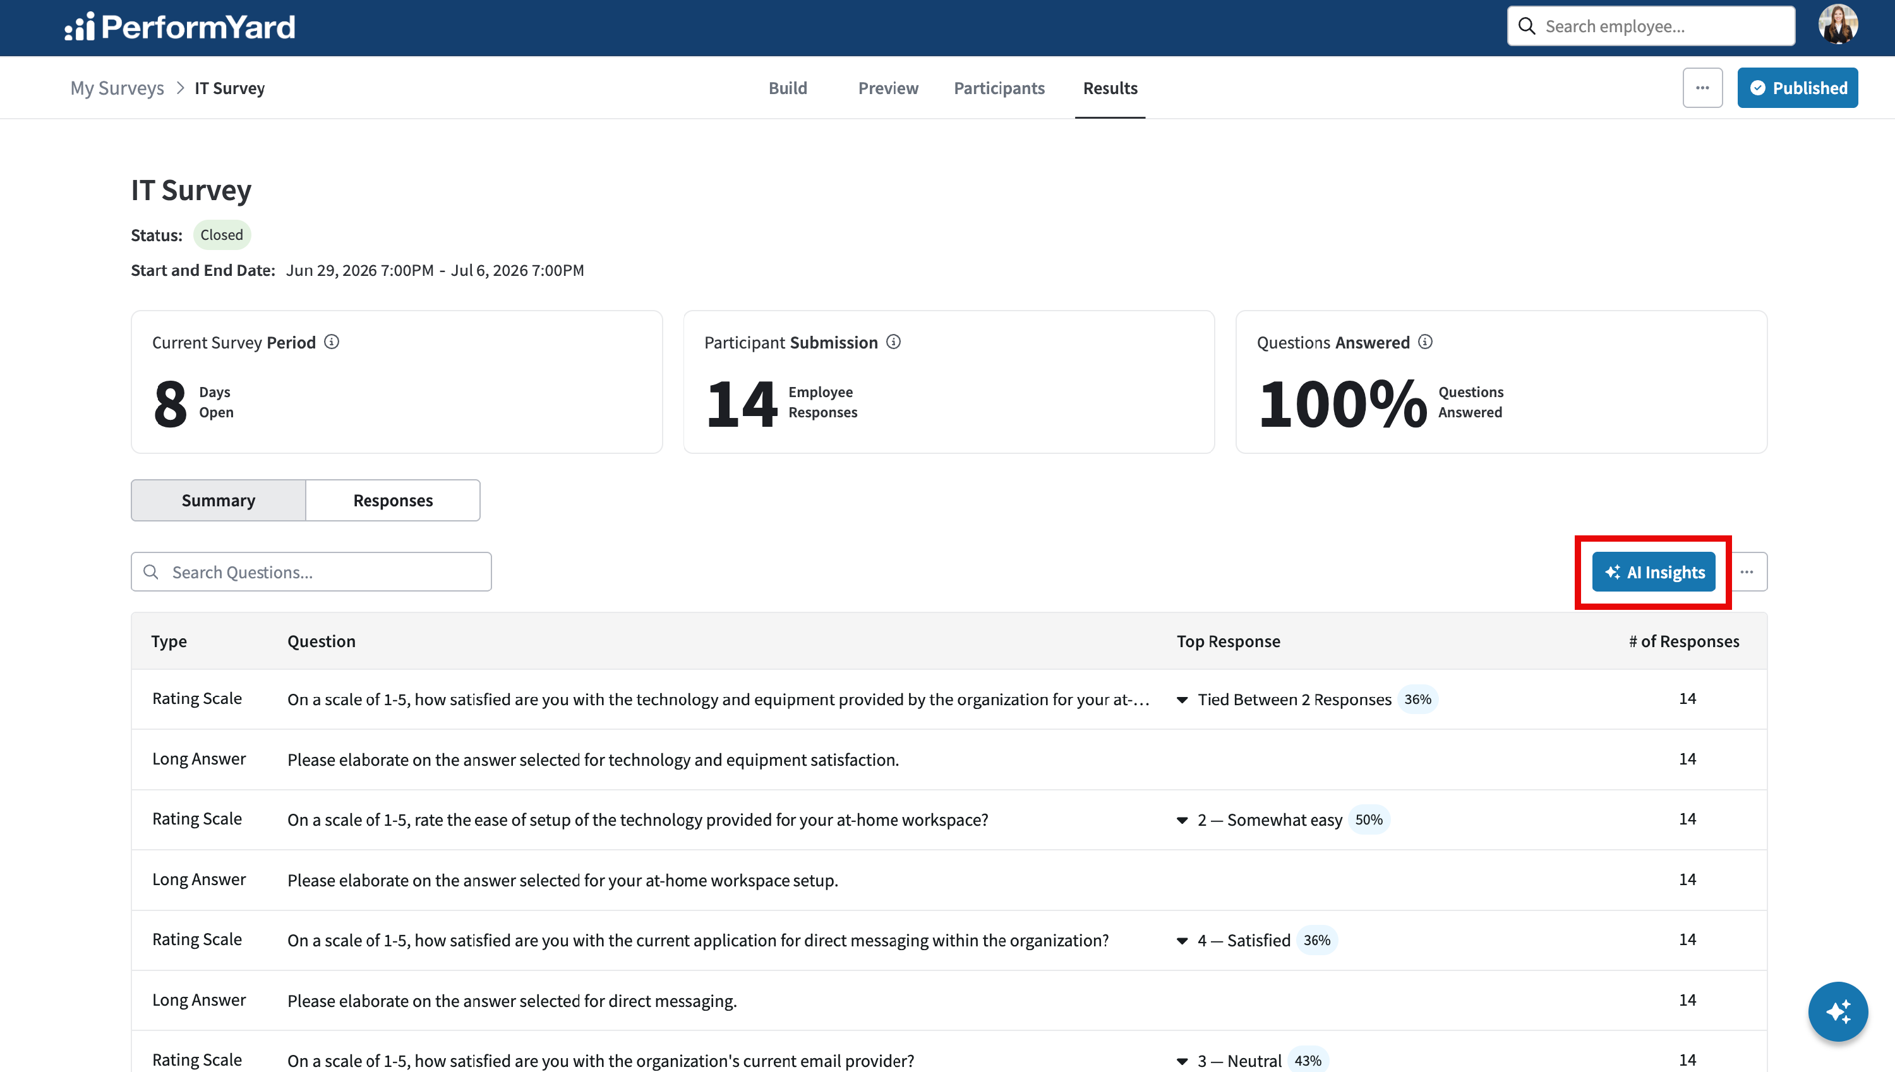Click the 43% badge on Neutral row
Image resolution: width=1895 pixels, height=1072 pixels.
click(x=1308, y=1061)
